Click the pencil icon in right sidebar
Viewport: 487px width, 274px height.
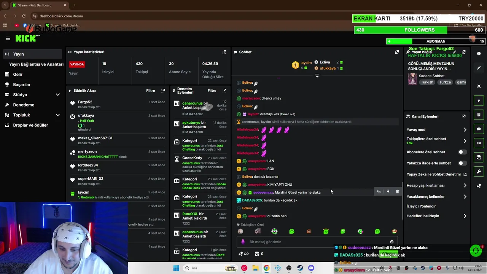point(479,68)
